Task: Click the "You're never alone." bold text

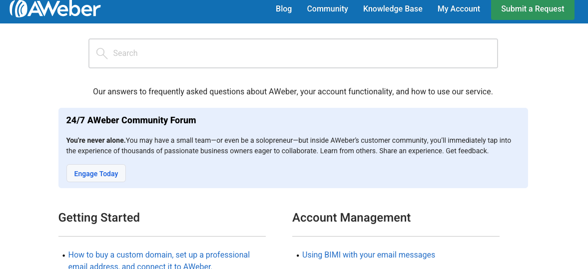Action: [96, 141]
